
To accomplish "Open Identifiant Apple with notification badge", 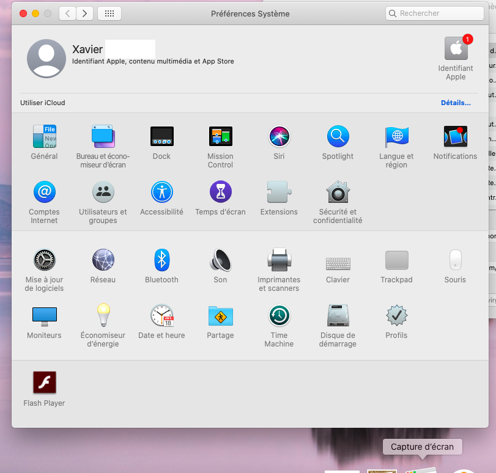I will pyautogui.click(x=456, y=48).
